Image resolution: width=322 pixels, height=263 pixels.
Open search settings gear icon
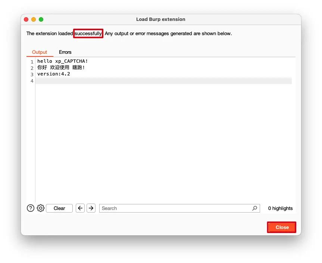41,208
